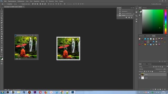The width and height of the screenshot is (168, 94).
Task: Select the Gradient tool
Action: [2, 34]
